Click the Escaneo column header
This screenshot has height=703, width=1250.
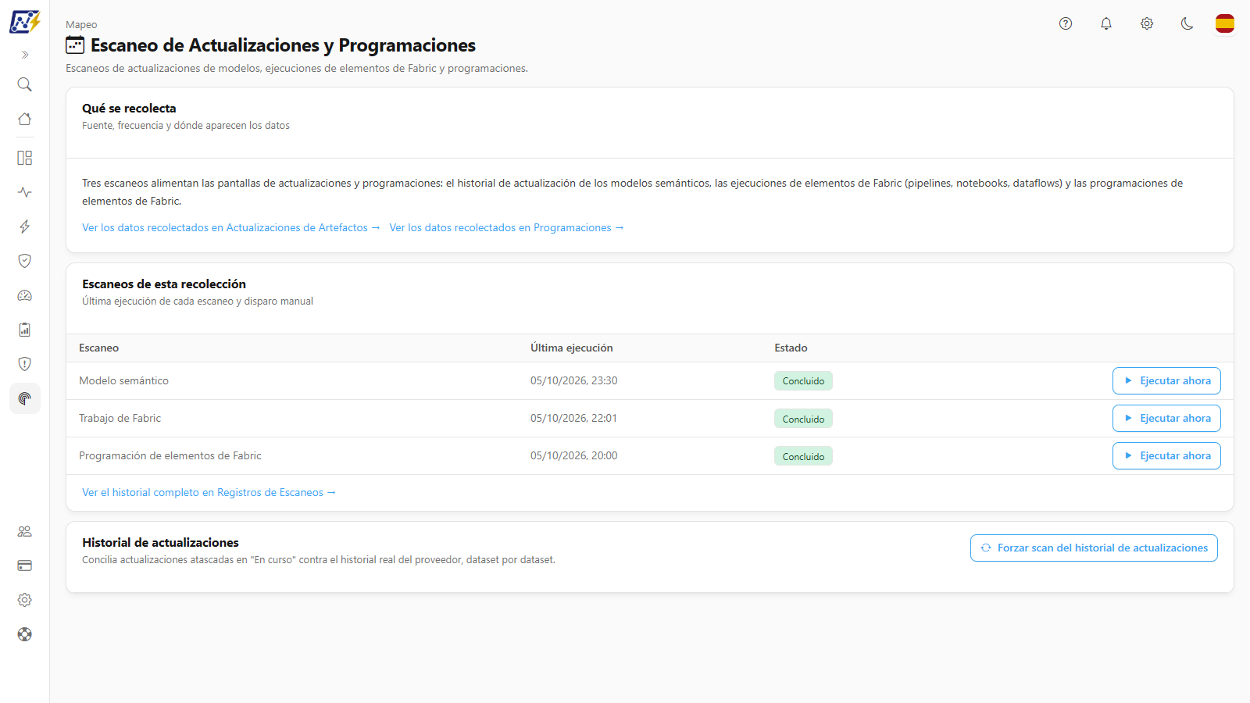point(99,348)
